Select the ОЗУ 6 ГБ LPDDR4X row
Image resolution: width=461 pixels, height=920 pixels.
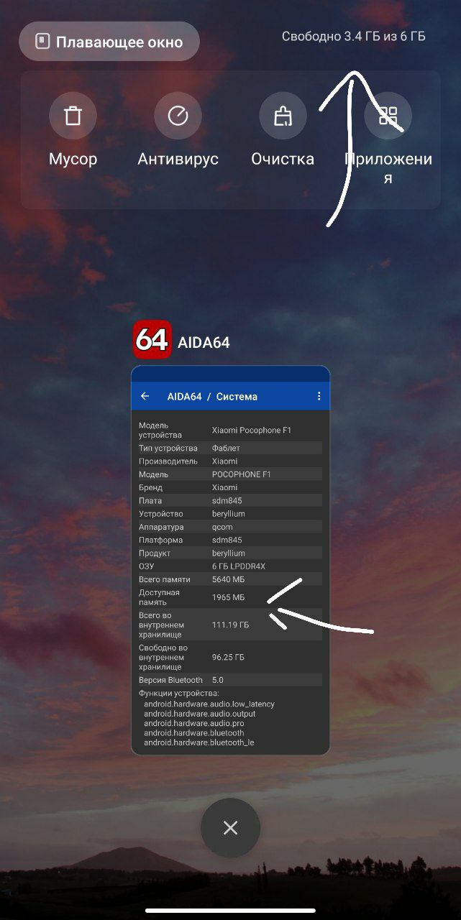coord(230,566)
